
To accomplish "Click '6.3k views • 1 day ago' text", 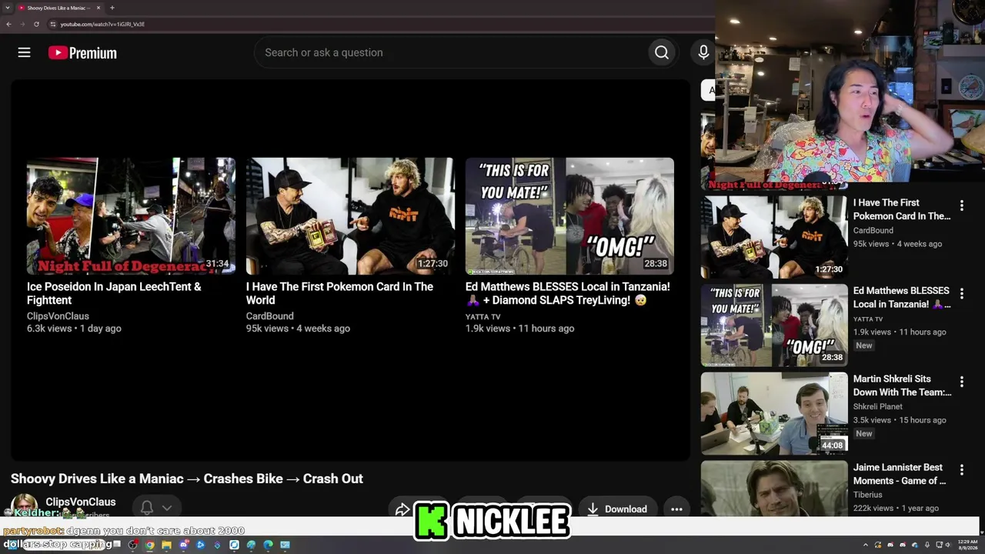I will [74, 329].
